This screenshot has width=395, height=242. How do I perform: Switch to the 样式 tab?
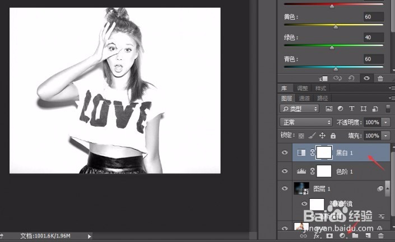tap(320, 88)
